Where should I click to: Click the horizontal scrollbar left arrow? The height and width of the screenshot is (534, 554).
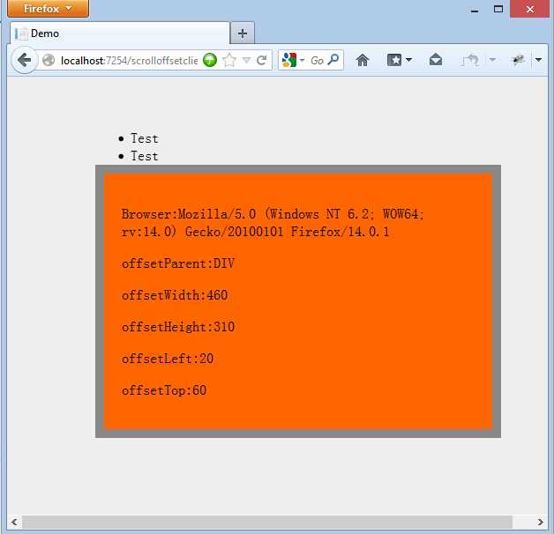14,522
